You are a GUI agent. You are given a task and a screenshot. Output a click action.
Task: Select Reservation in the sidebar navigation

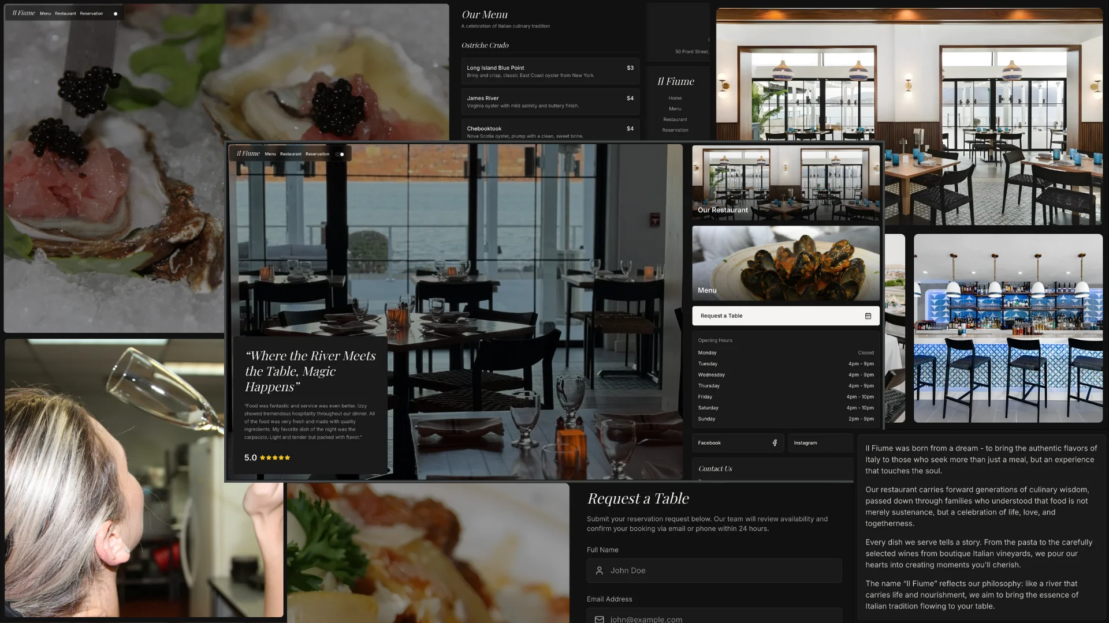(x=675, y=130)
